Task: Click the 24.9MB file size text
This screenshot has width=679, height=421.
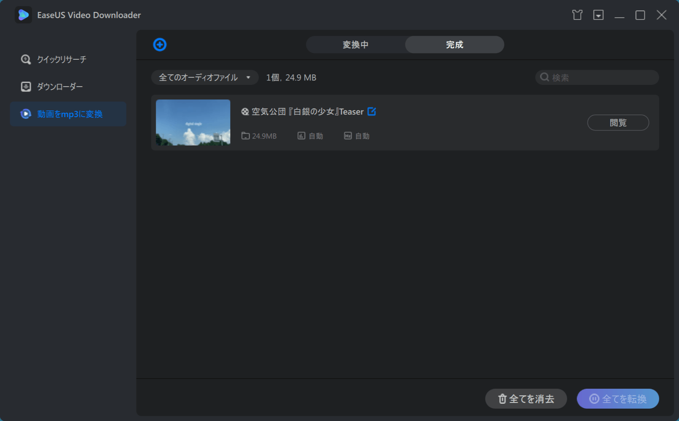Action: coord(264,136)
